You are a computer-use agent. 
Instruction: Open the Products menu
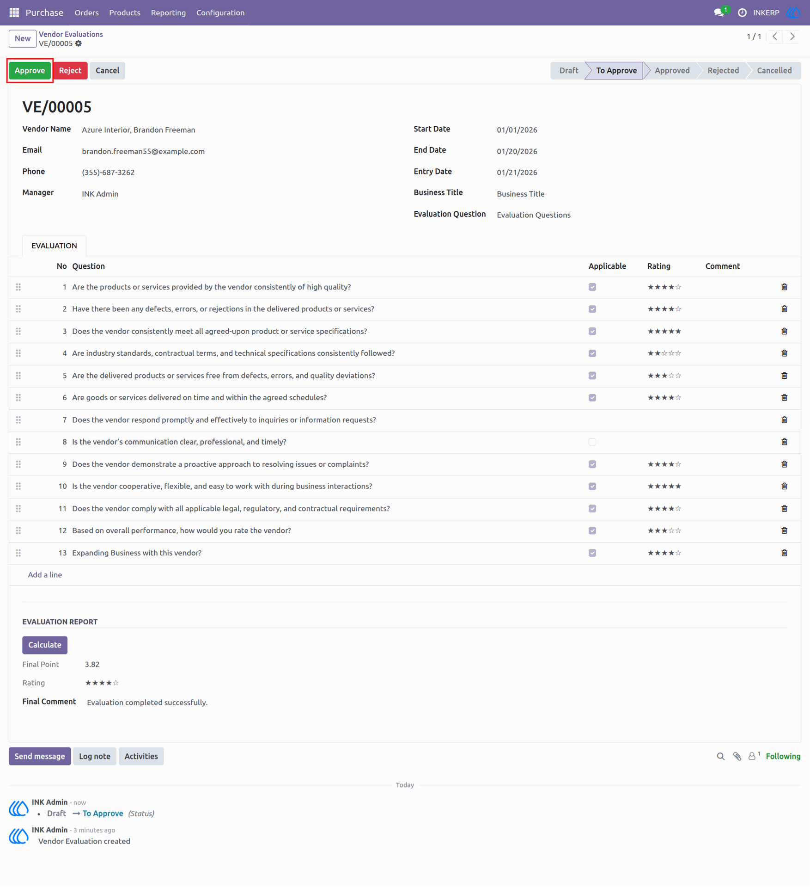(125, 12)
